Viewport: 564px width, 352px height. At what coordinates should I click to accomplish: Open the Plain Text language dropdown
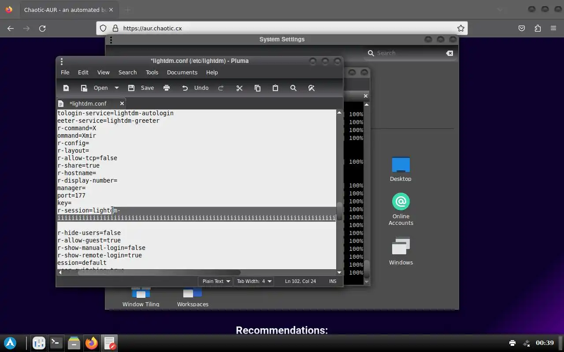[216, 281]
